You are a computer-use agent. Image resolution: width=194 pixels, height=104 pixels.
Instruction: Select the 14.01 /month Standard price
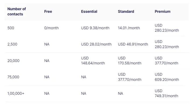[x=129, y=28]
